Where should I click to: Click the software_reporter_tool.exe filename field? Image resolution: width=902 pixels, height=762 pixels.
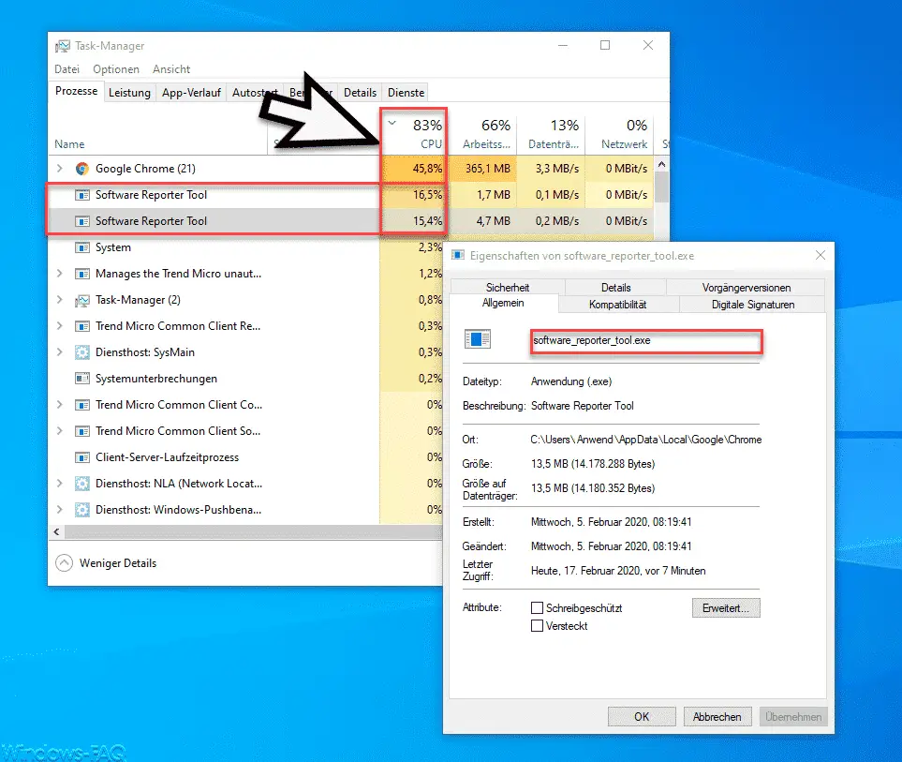[x=646, y=341]
